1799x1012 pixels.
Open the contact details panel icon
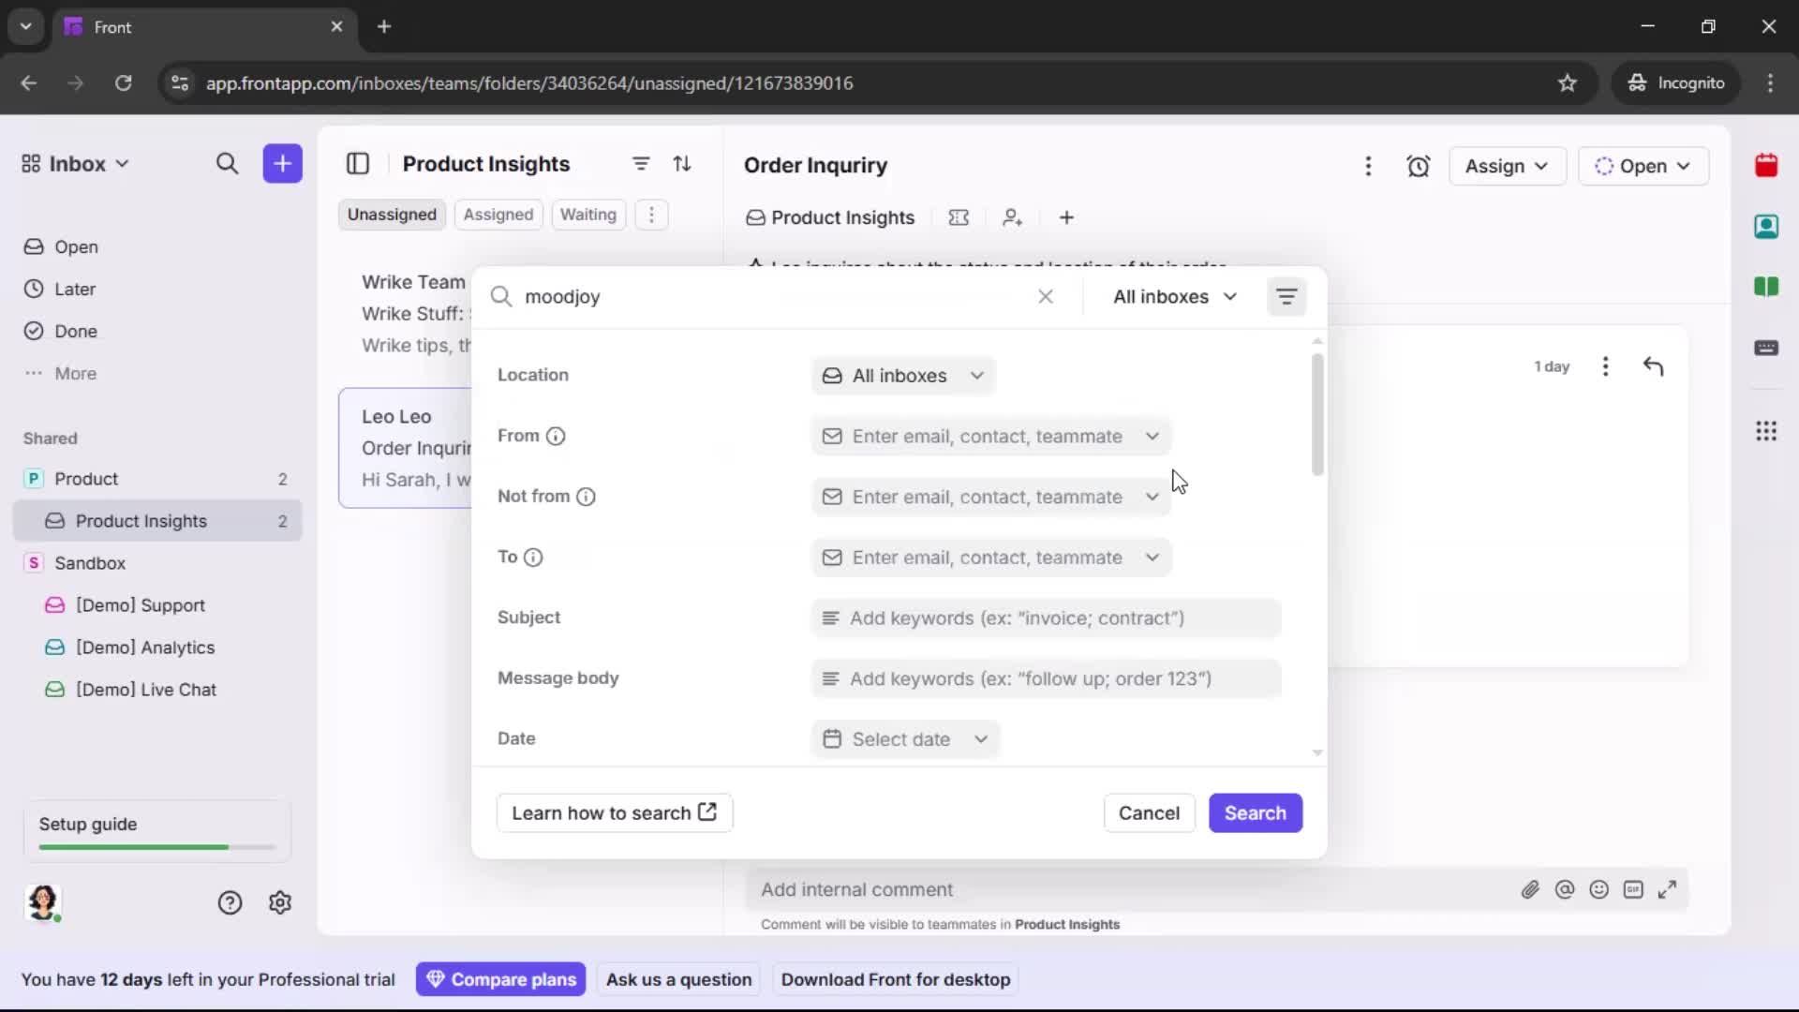pos(1767,227)
